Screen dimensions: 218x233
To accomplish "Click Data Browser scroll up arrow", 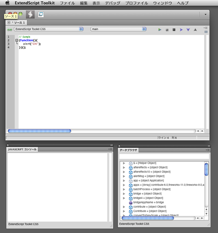I will click(x=206, y=209).
